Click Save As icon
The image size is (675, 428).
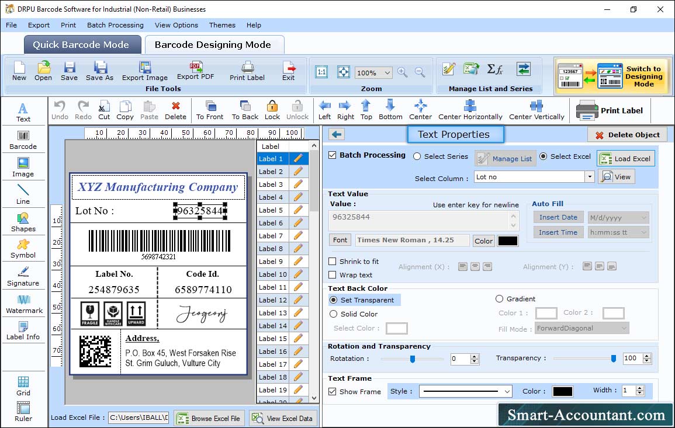(x=99, y=71)
